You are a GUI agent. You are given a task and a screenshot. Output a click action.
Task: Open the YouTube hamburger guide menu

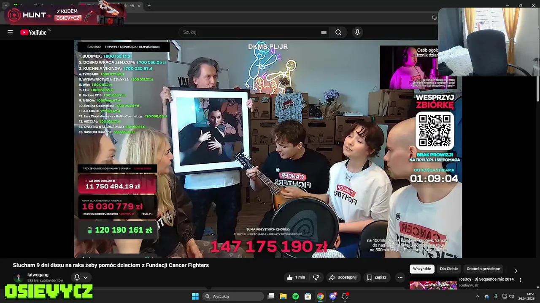click(x=10, y=32)
